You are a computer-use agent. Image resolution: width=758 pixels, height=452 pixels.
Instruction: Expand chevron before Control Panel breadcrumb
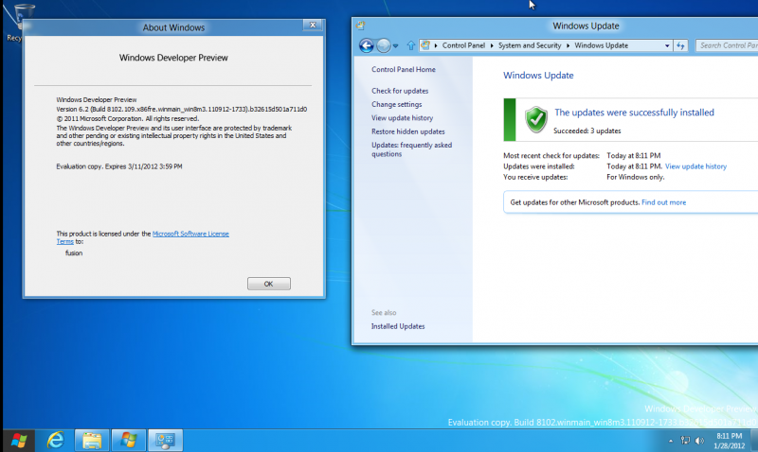[436, 45]
